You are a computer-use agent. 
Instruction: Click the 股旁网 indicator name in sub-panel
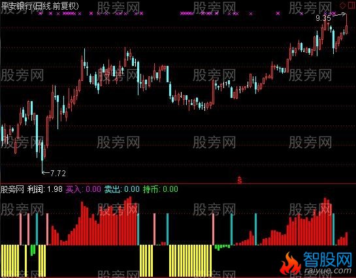click(12, 189)
